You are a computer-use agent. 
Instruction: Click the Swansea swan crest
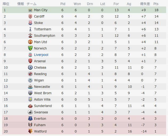30,112
